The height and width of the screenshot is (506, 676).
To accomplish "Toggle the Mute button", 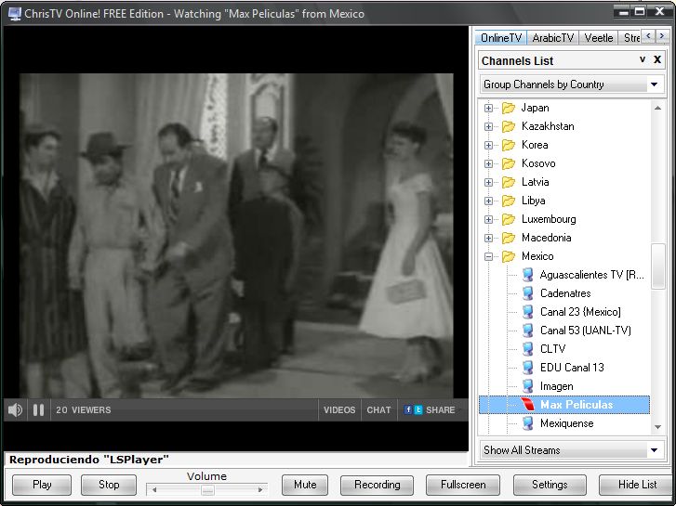I will pyautogui.click(x=305, y=485).
